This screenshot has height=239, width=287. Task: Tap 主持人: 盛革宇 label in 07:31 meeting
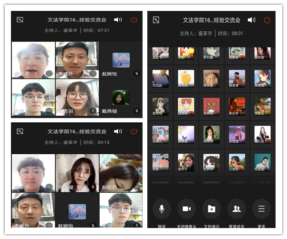click(61, 30)
